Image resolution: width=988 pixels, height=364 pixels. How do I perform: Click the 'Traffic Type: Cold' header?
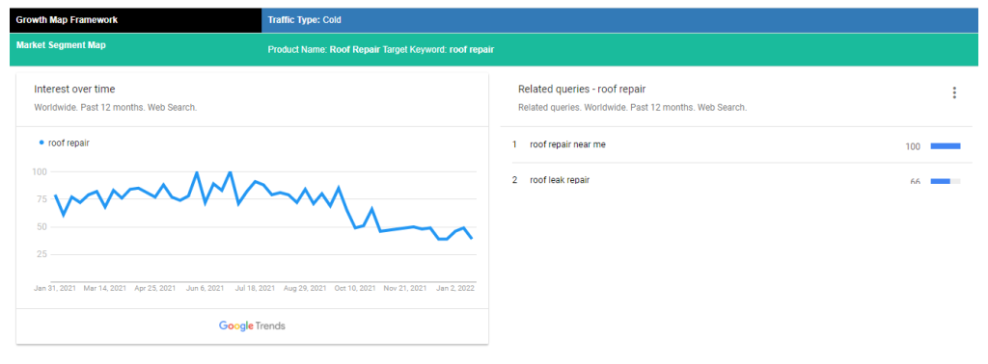pos(620,20)
